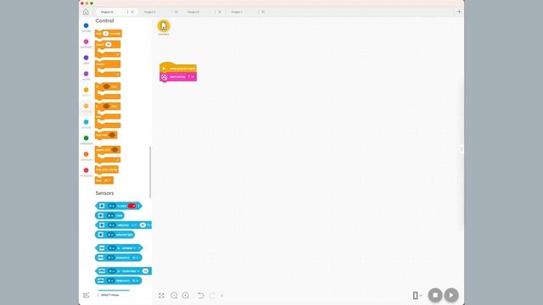The height and width of the screenshot is (305, 543).
Task: Click the color sensor icon on 'is color' block
Action: (102, 206)
